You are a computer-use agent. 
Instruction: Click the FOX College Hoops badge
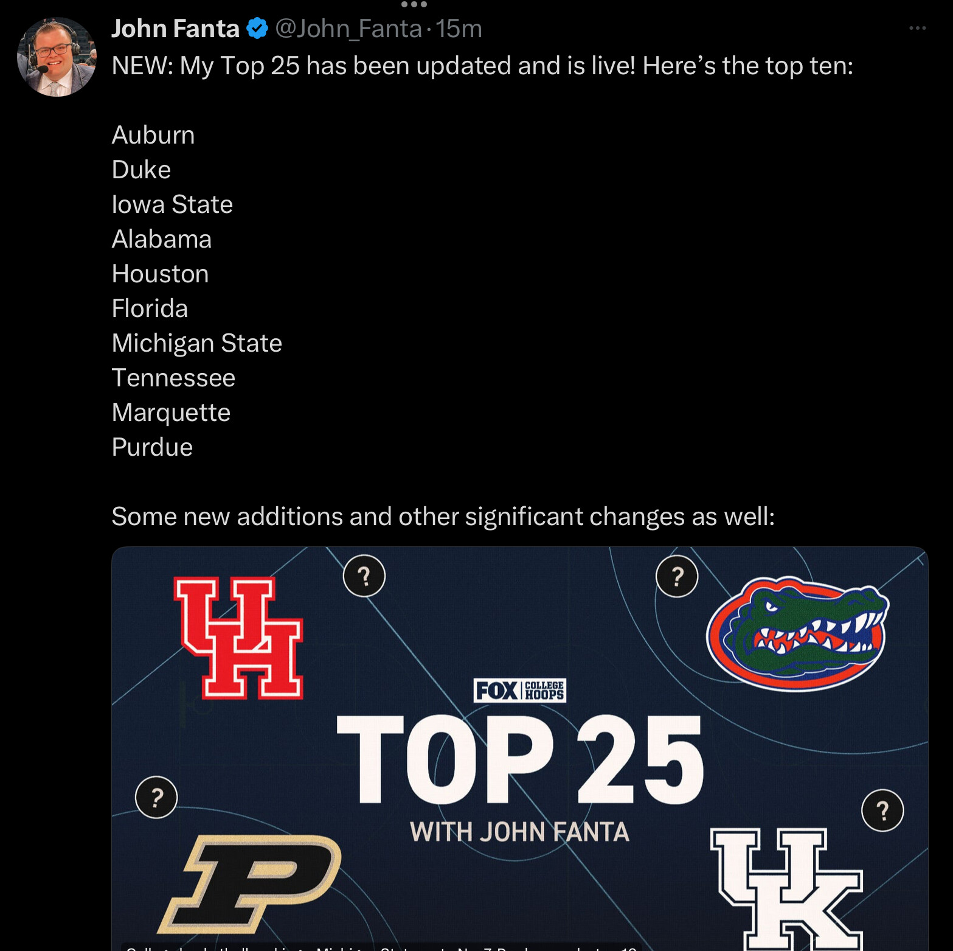point(520,691)
